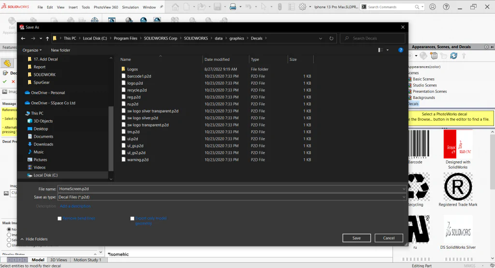Viewport: 495px width, 268px height.
Task: Click the green checkmark in Decals PropertyManager
Action: tap(5, 81)
